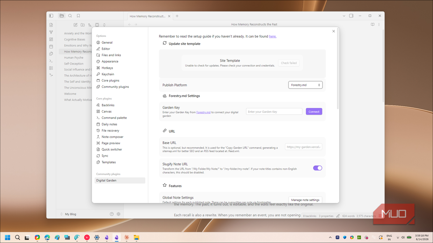Click the volume icon in system tray
The height and width of the screenshot is (243, 433).
[403, 238]
